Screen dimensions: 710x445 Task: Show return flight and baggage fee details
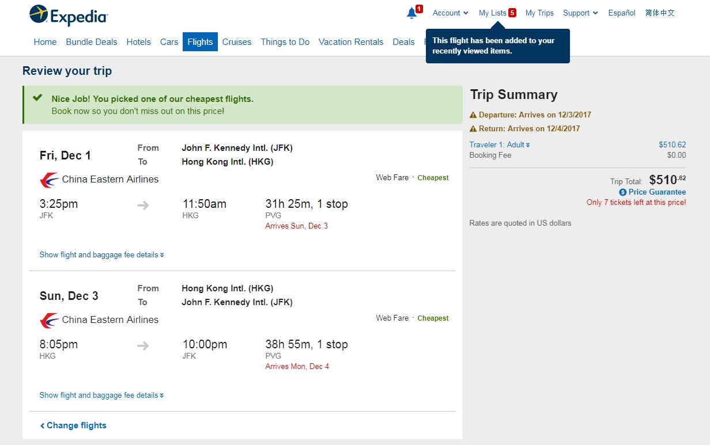[x=101, y=395]
